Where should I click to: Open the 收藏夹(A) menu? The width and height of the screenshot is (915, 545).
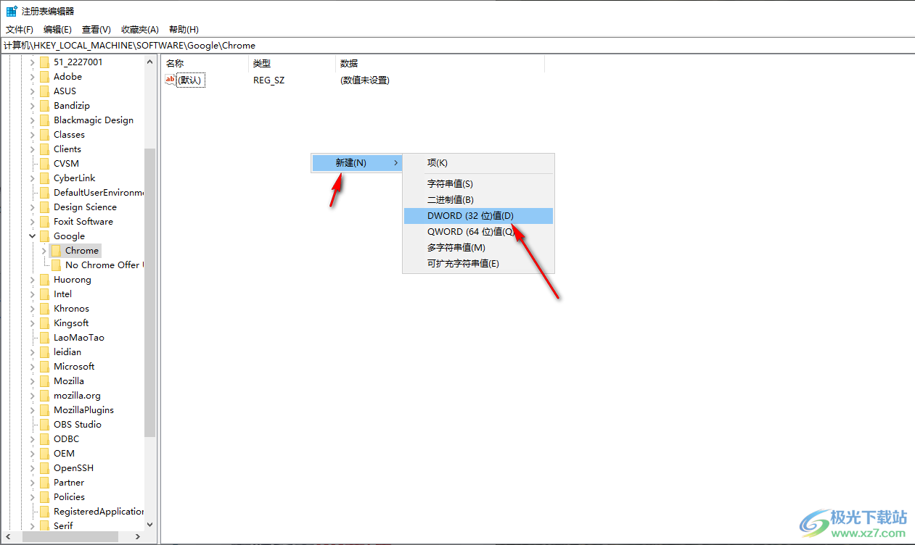click(x=140, y=30)
